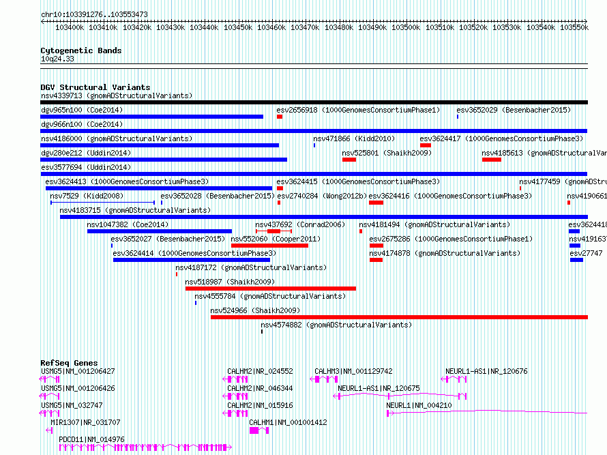Select the red nsv552060 Cooper2011 bar
This screenshot has width=607, height=455.
coord(269,246)
